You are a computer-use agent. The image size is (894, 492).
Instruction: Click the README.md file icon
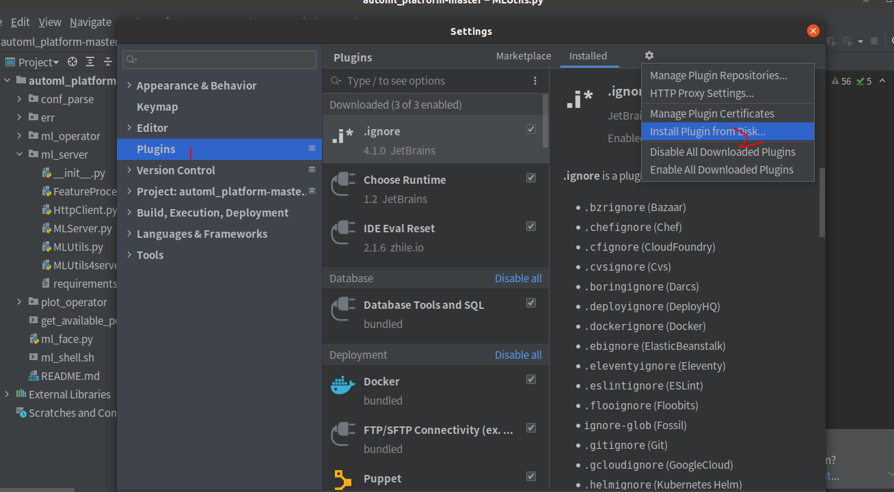click(34, 376)
